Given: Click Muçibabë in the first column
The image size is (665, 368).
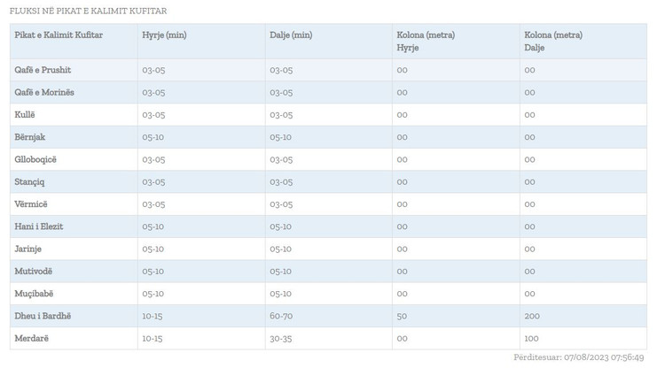Looking at the screenshot, I should (x=34, y=294).
